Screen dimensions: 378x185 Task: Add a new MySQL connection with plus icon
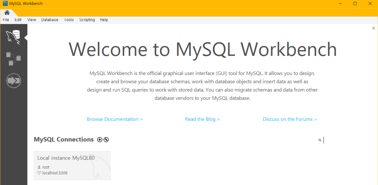100,140
